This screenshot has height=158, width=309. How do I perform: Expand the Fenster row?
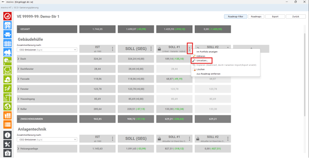[18, 89]
